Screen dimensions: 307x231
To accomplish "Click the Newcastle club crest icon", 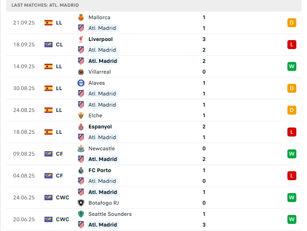I will click(x=81, y=148).
